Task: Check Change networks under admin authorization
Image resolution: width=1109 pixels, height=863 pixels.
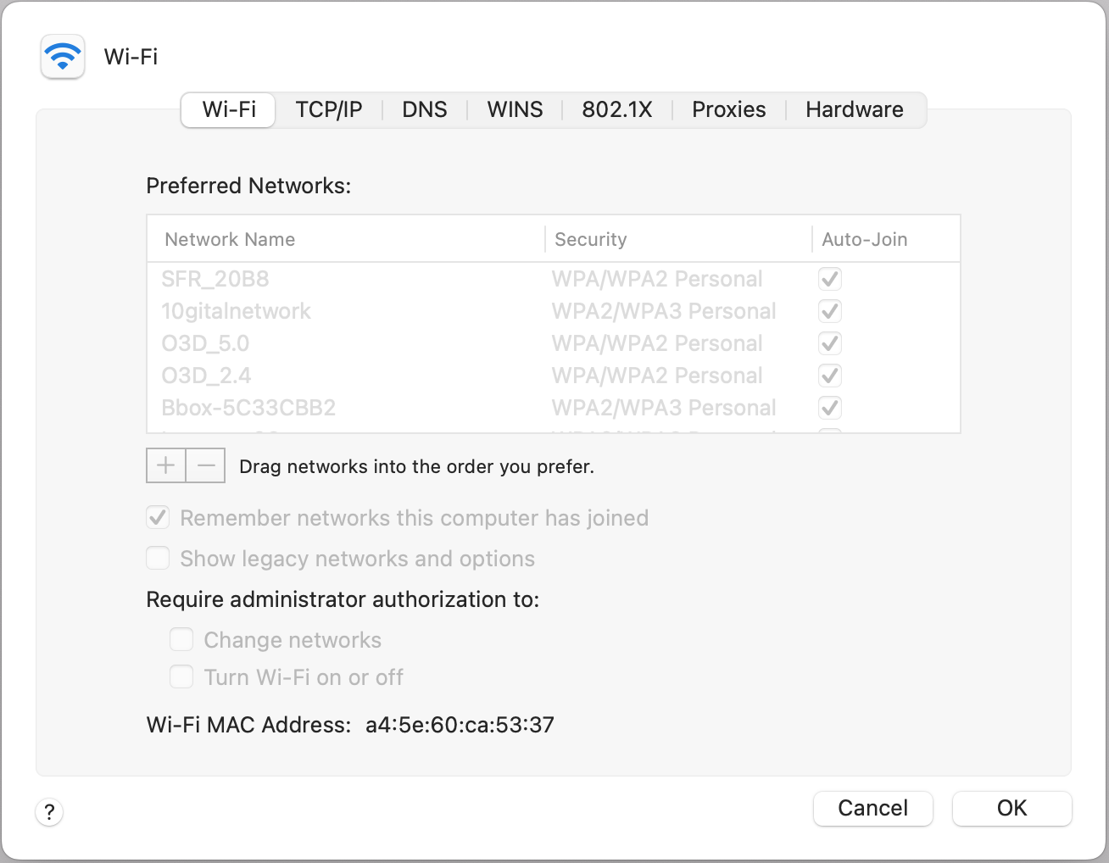Action: (181, 639)
